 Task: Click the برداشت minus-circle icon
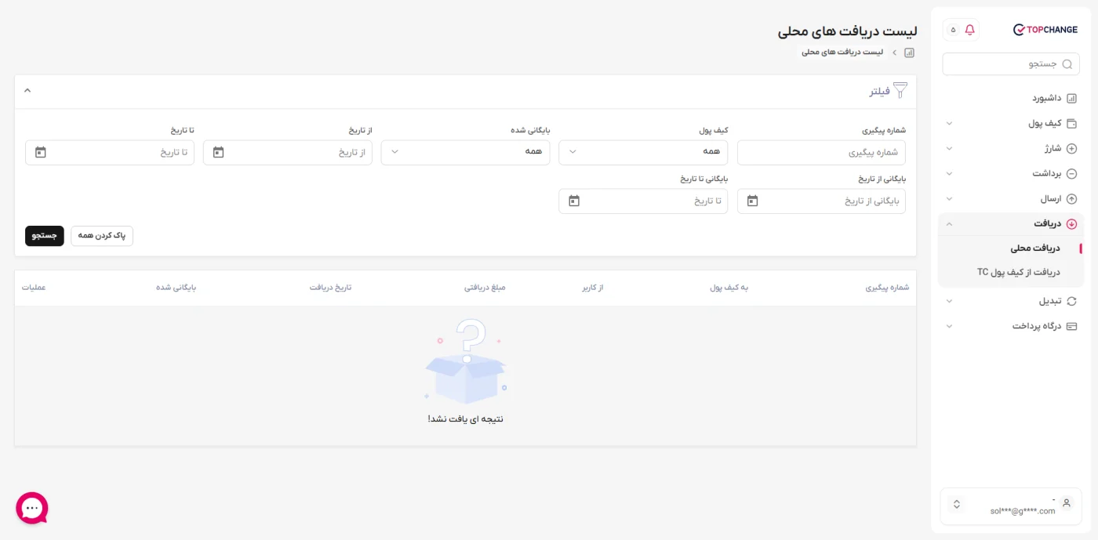click(1071, 173)
